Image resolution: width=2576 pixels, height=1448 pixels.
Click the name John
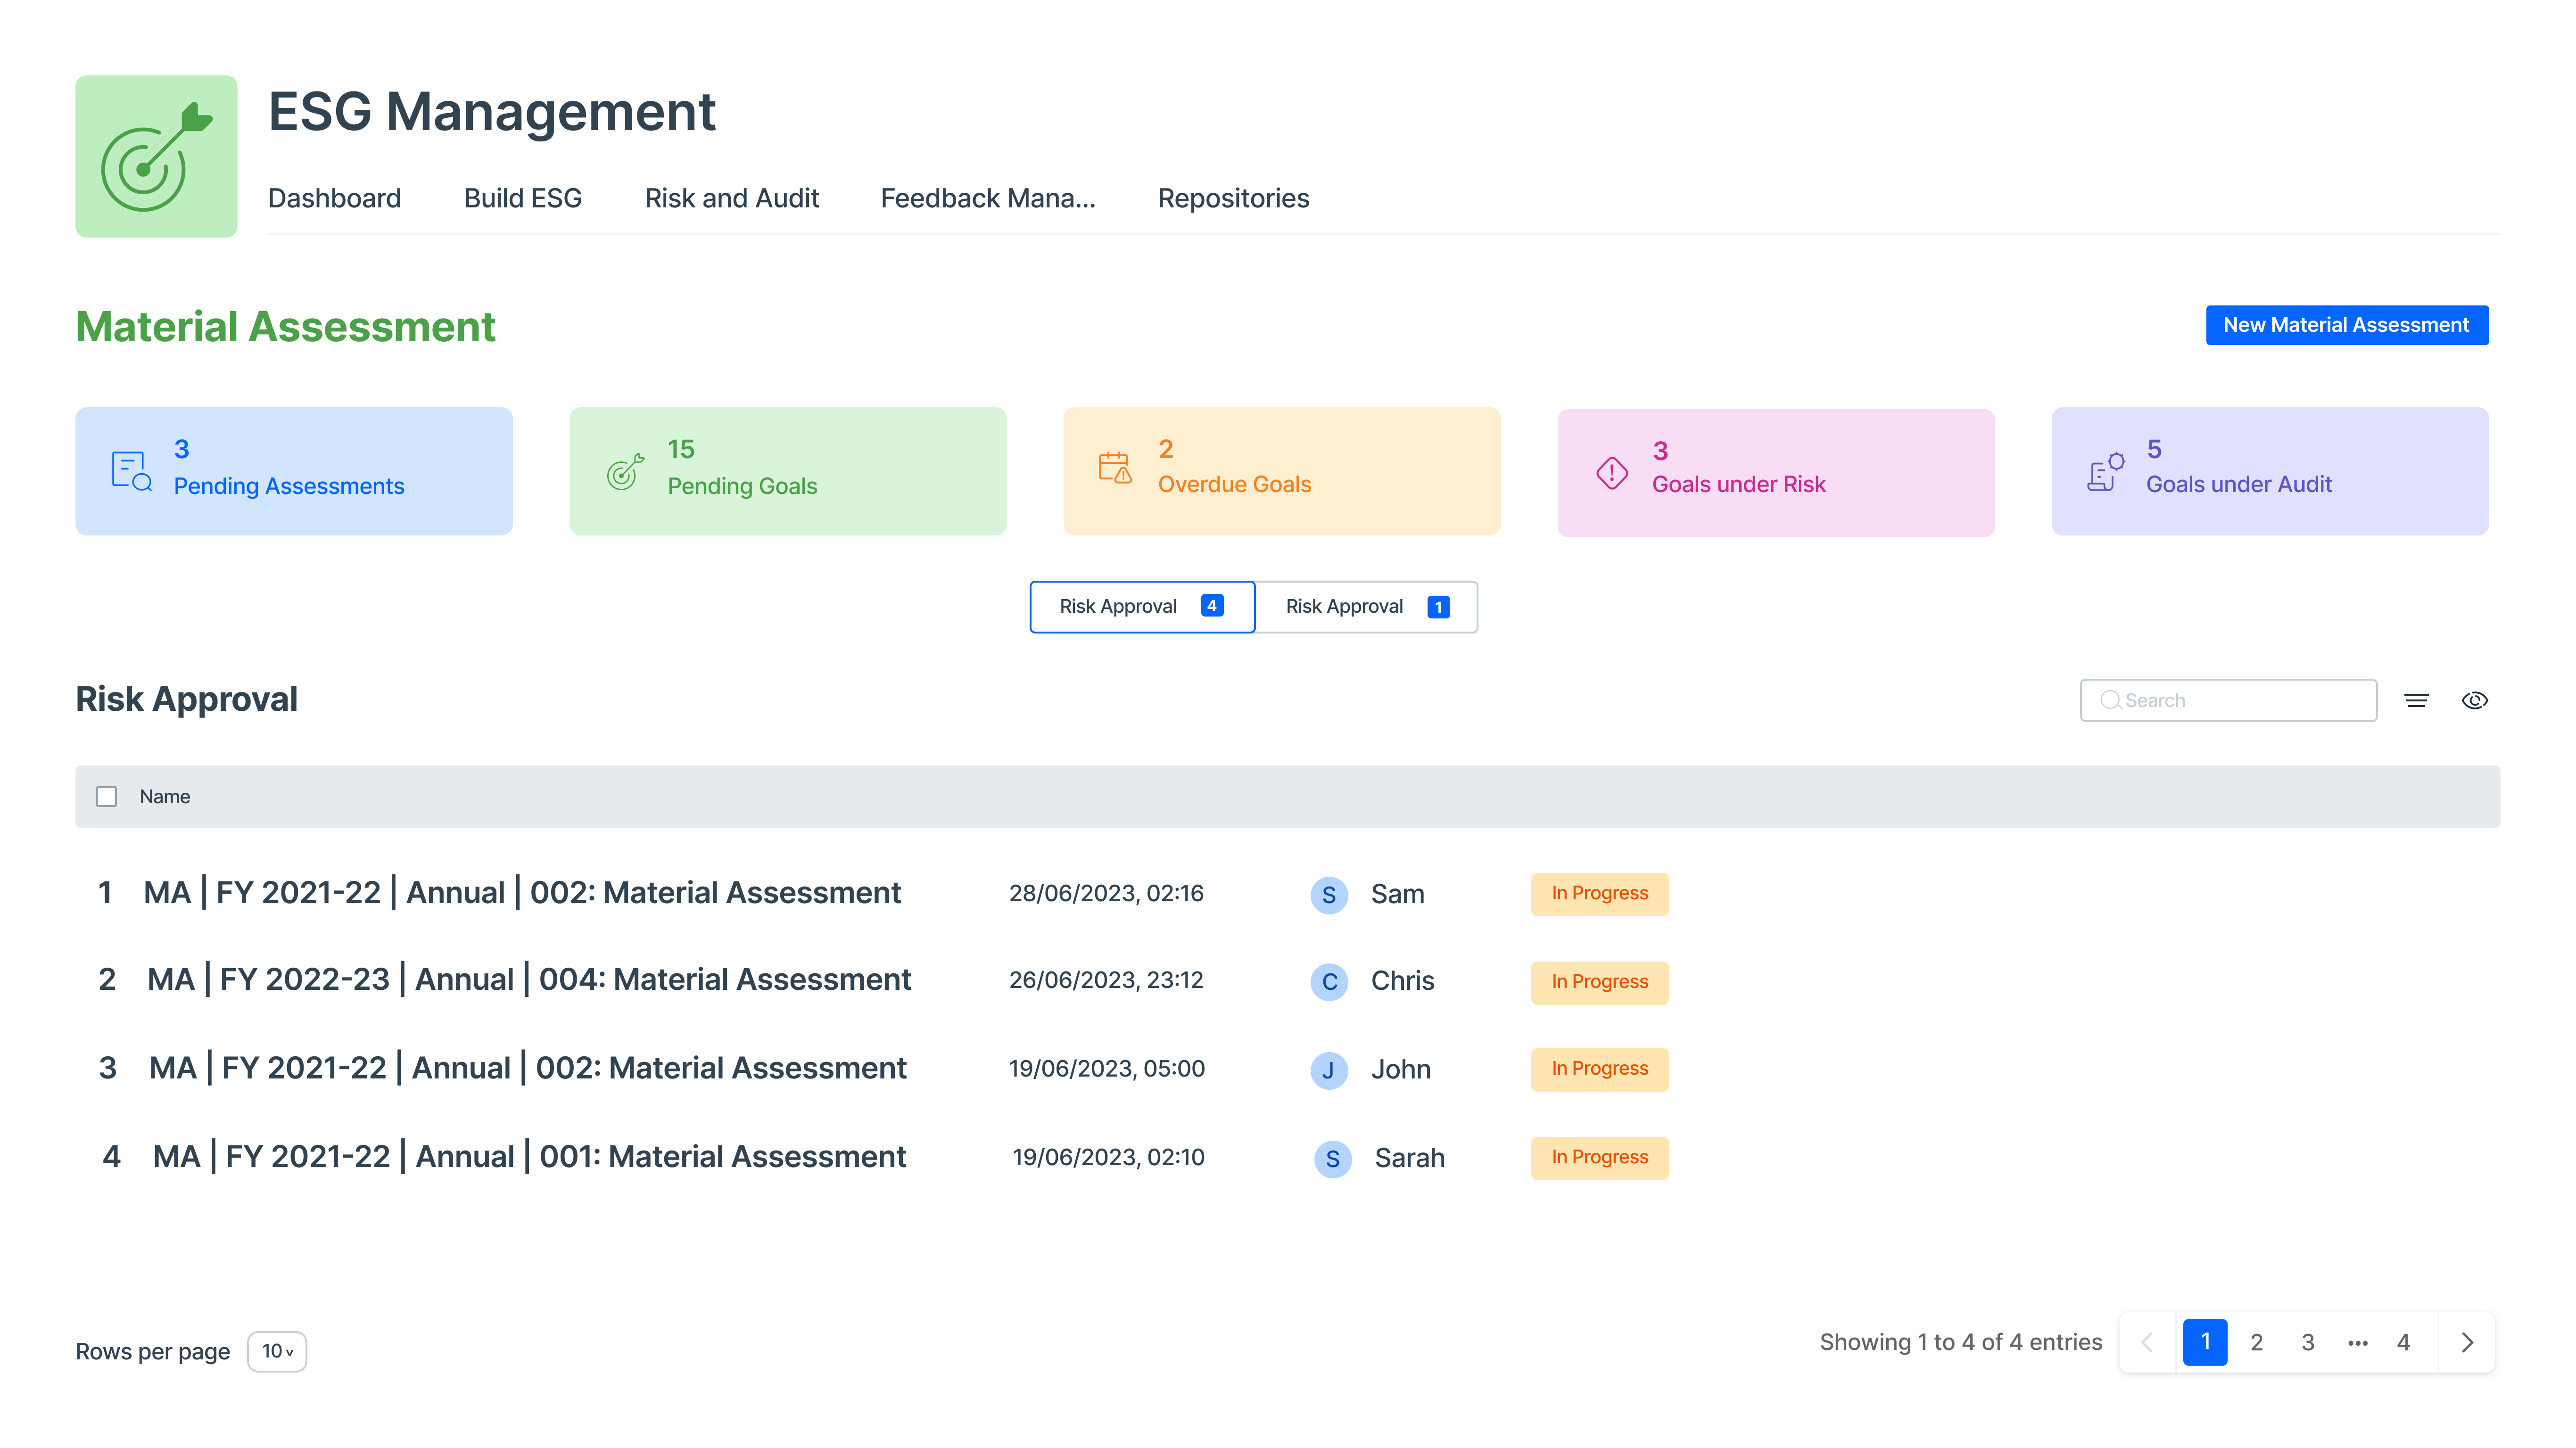click(1400, 1070)
